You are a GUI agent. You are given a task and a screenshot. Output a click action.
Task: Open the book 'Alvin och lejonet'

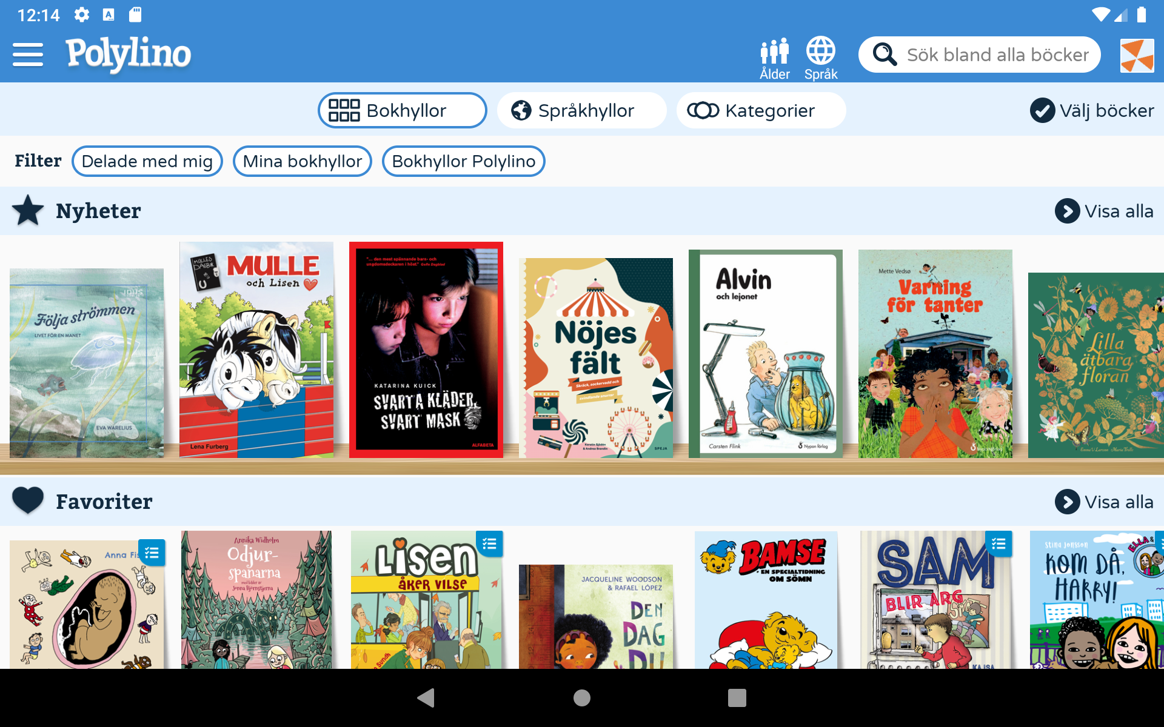pos(766,353)
